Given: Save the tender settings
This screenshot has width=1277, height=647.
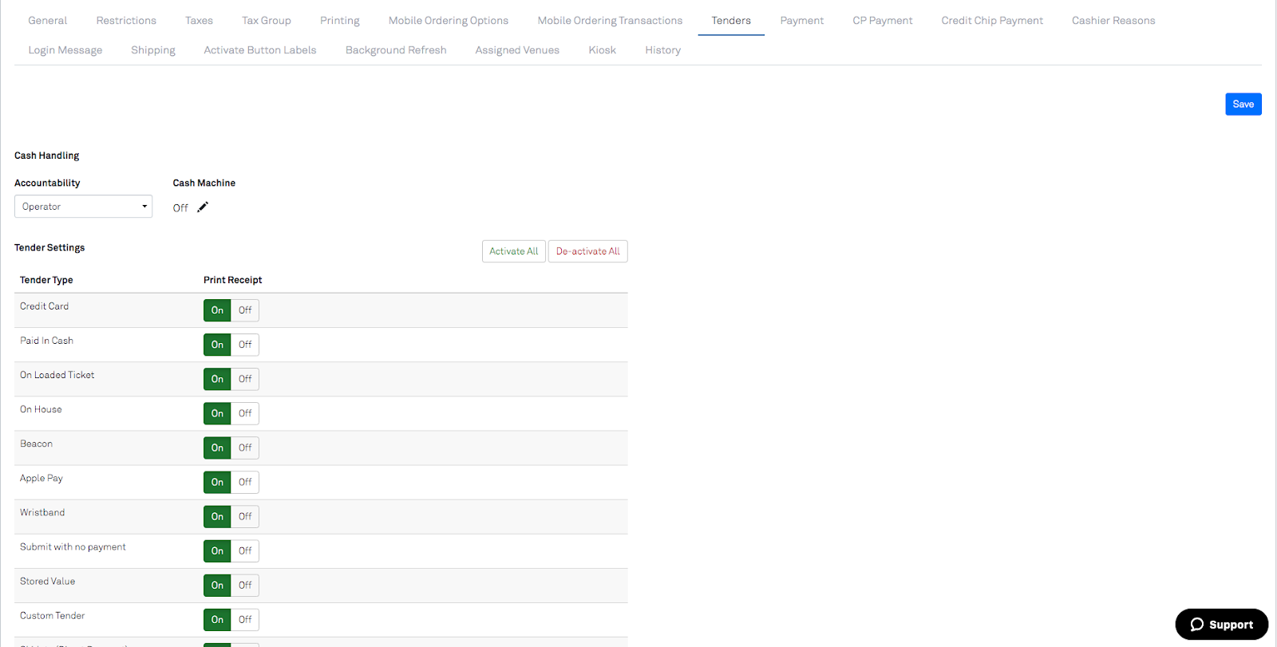Looking at the screenshot, I should [1243, 105].
